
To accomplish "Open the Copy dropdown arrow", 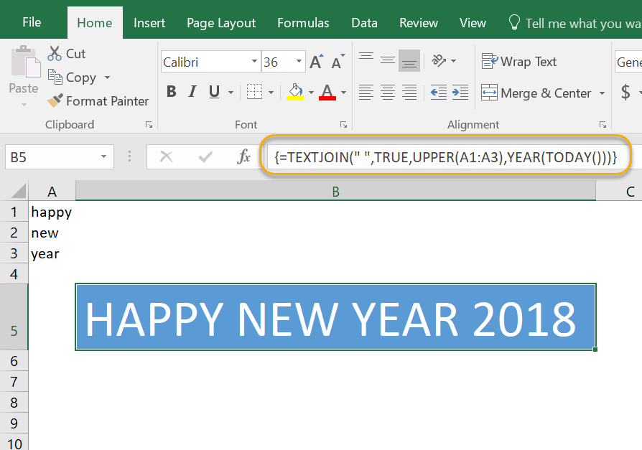I will click(107, 78).
